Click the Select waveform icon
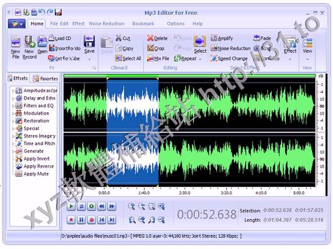333x249 pixels. (x=200, y=41)
